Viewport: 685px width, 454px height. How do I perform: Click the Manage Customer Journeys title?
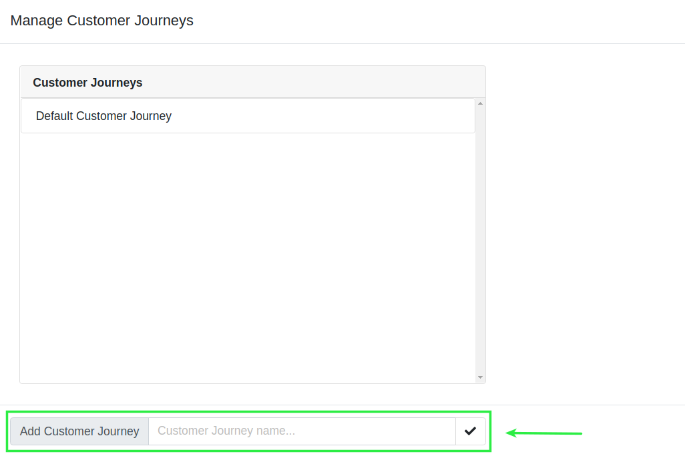101,21
